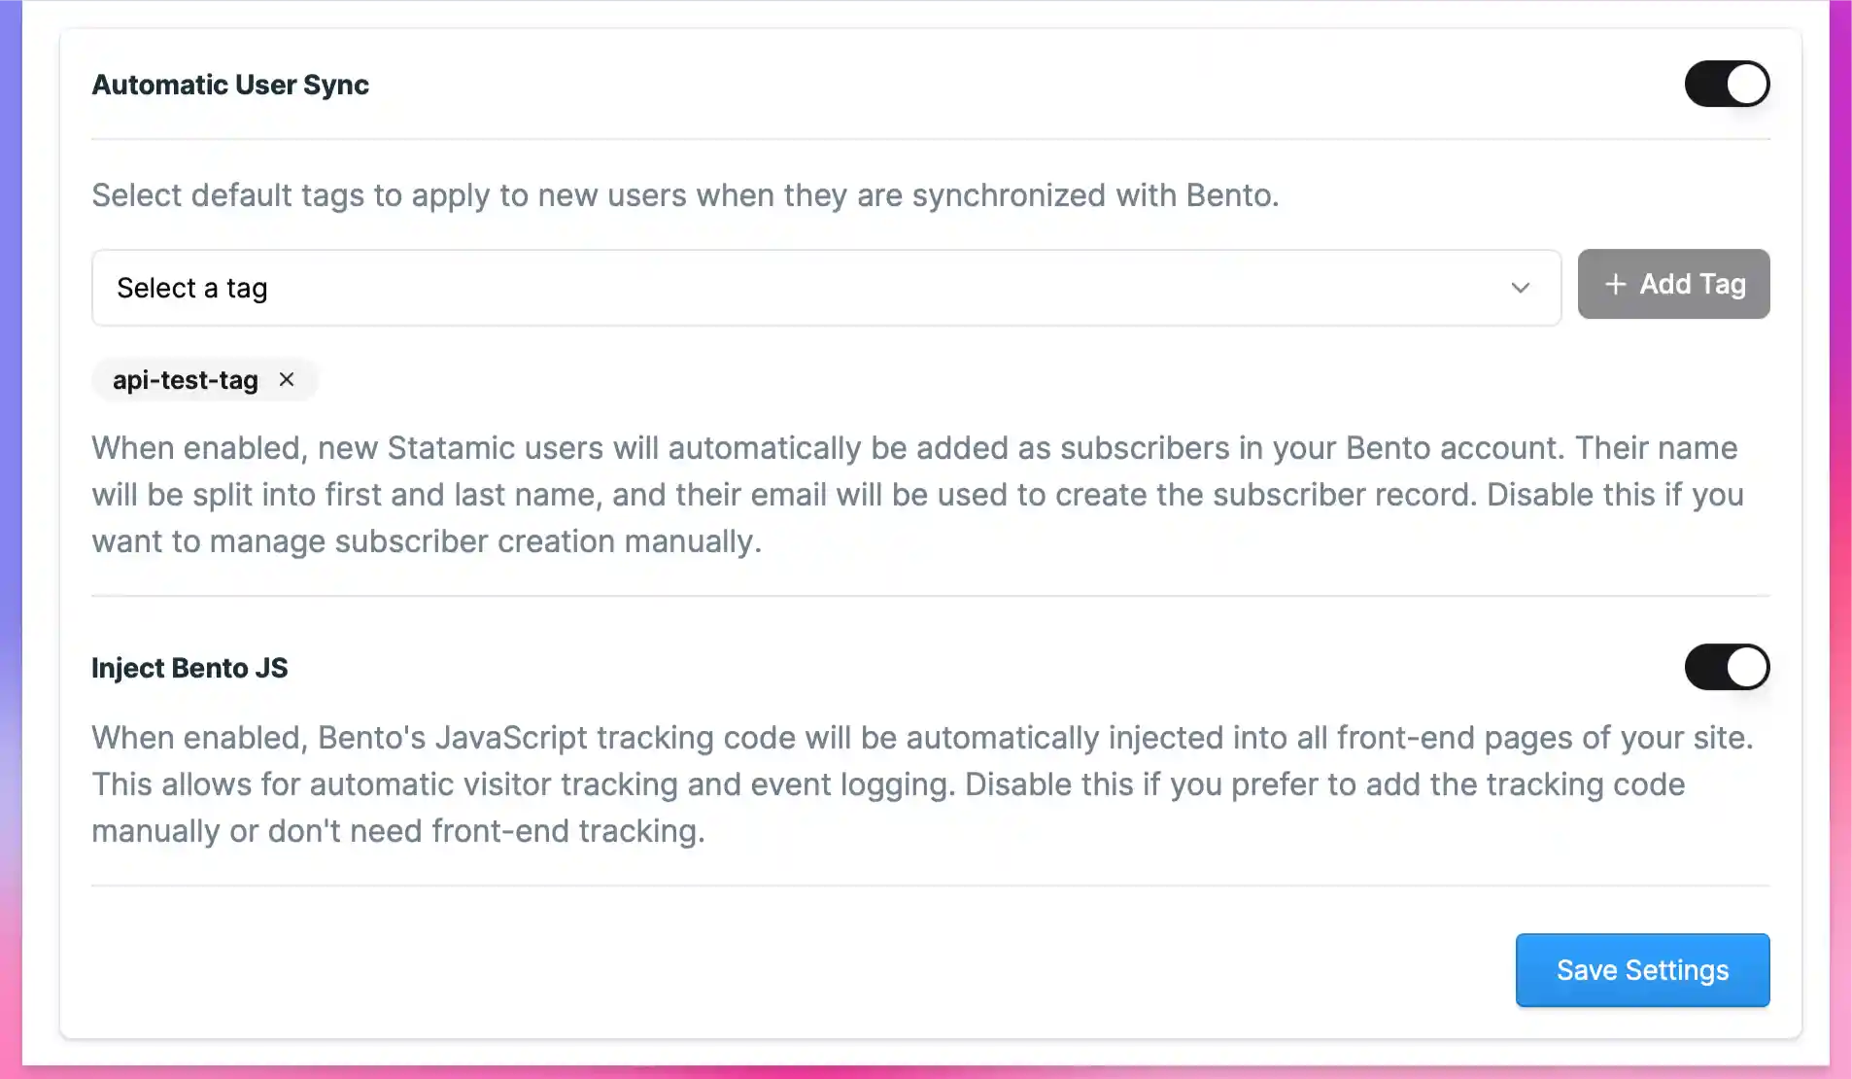Click the "Select a tag" placeholder text
Viewport: 1852px width, 1079px height.
[192, 288]
